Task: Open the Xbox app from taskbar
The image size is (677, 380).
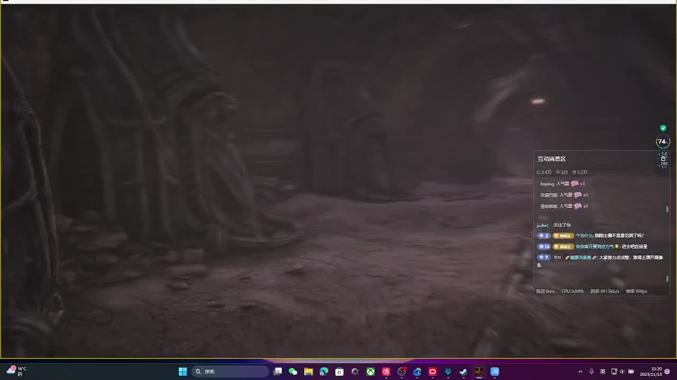Action: point(371,372)
